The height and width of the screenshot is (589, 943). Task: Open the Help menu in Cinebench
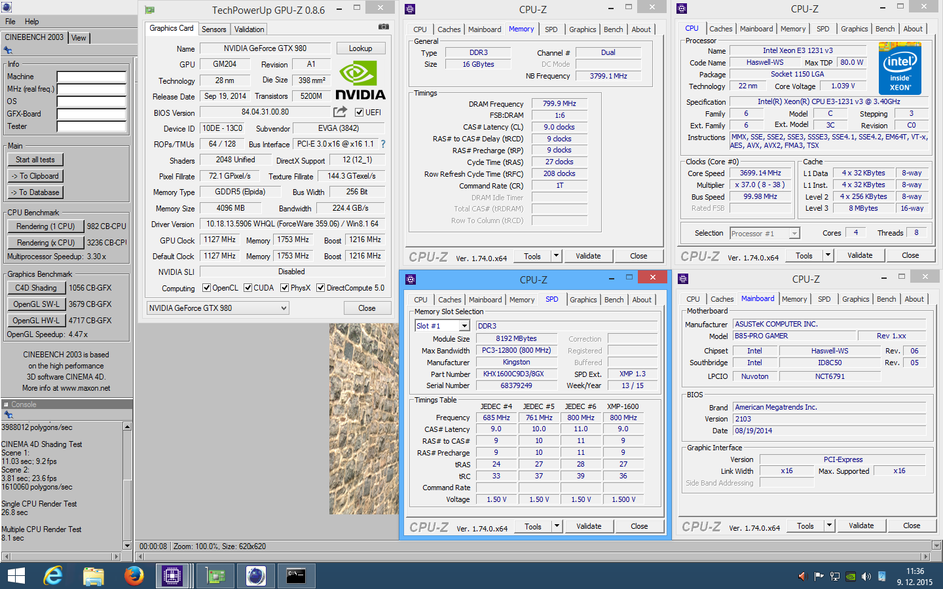pos(31,22)
